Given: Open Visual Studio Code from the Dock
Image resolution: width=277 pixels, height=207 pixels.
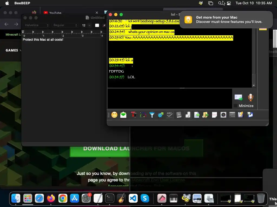Looking at the screenshot, I should click(x=133, y=198).
